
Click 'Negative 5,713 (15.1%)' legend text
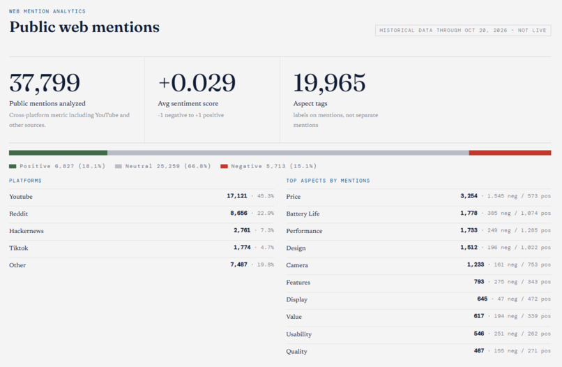[x=274, y=166]
